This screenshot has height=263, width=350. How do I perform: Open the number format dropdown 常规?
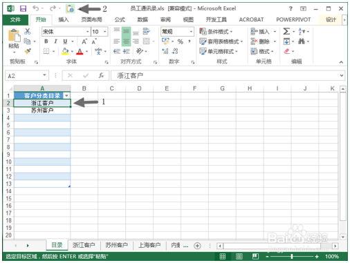191,32
